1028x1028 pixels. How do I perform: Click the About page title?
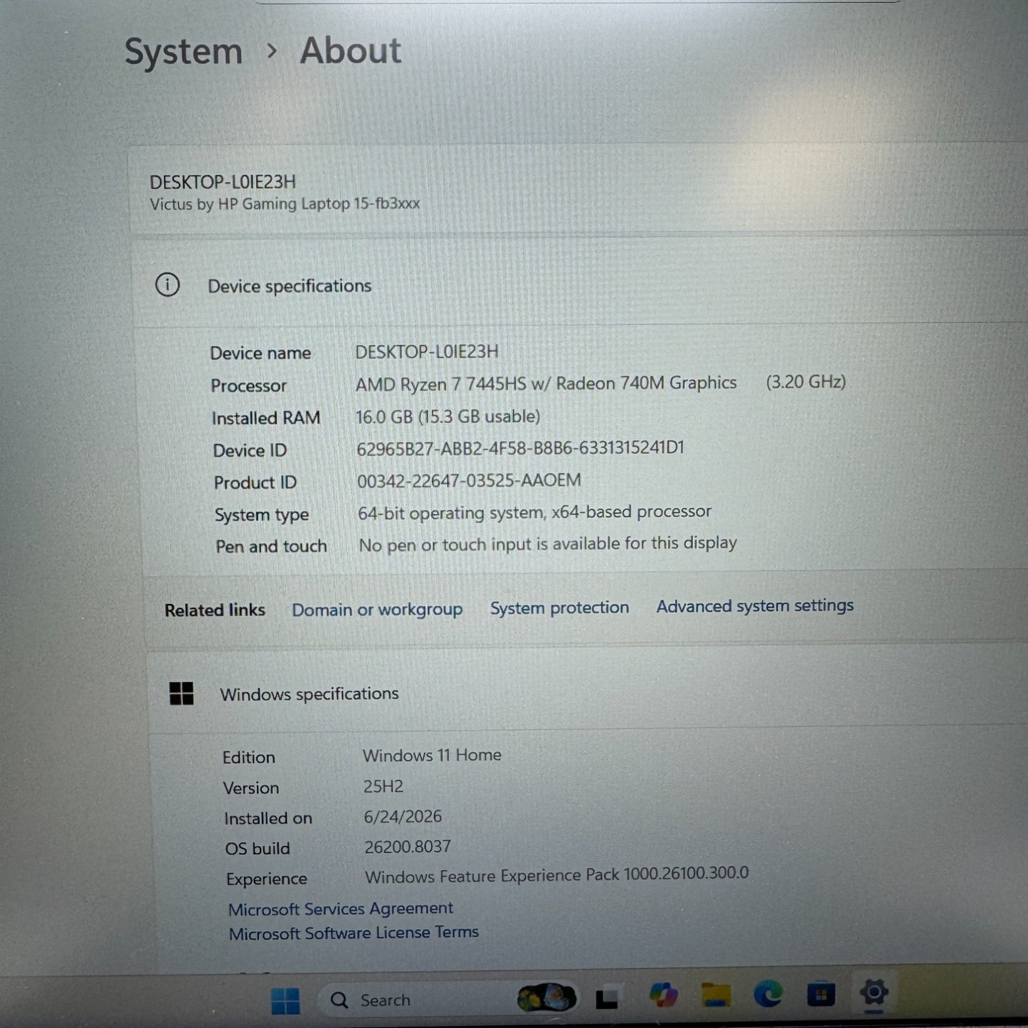tap(351, 51)
